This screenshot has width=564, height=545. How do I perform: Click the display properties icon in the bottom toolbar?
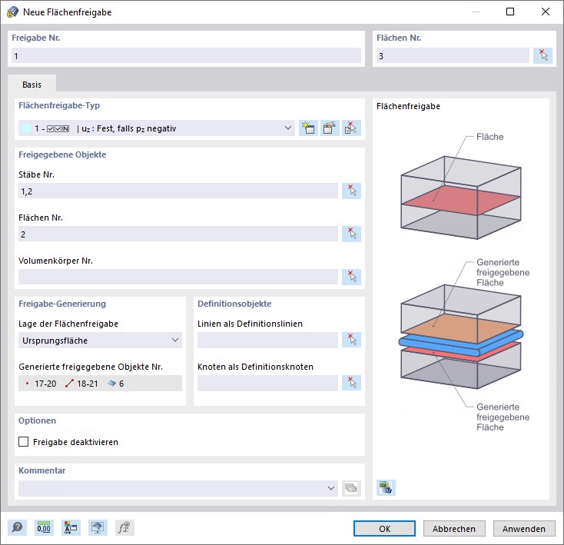click(x=71, y=528)
